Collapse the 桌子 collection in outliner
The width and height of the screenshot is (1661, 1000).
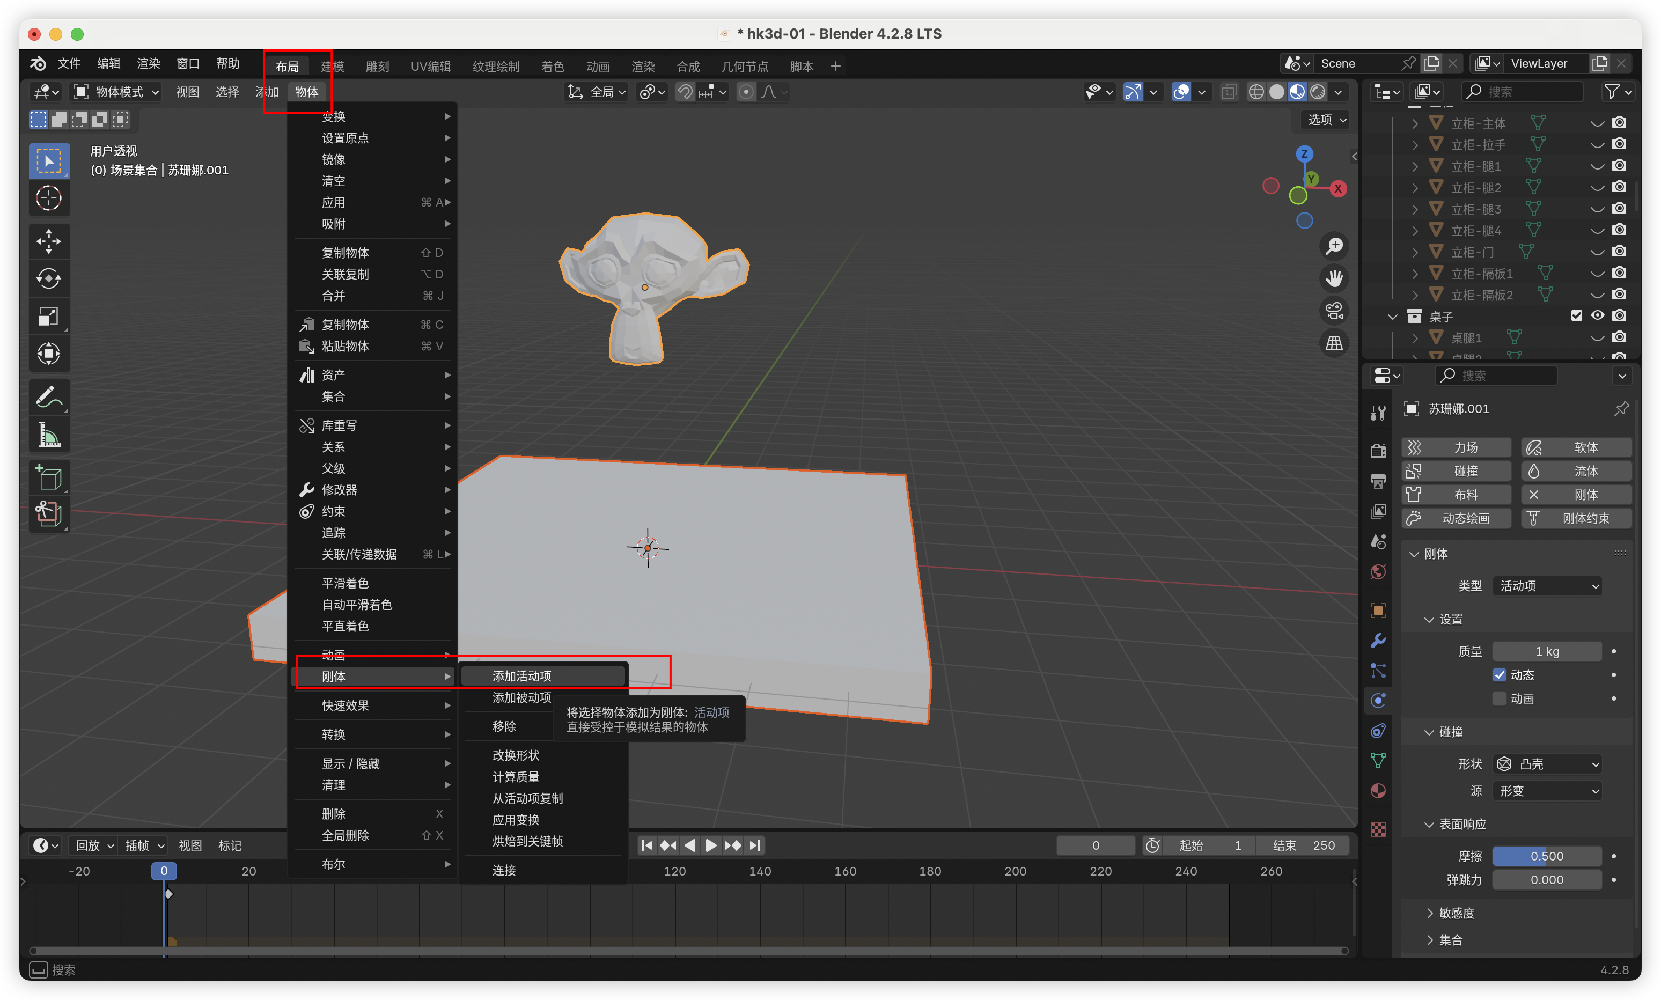1392,316
